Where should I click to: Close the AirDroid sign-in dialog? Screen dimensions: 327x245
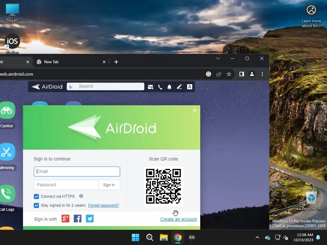click(x=194, y=110)
